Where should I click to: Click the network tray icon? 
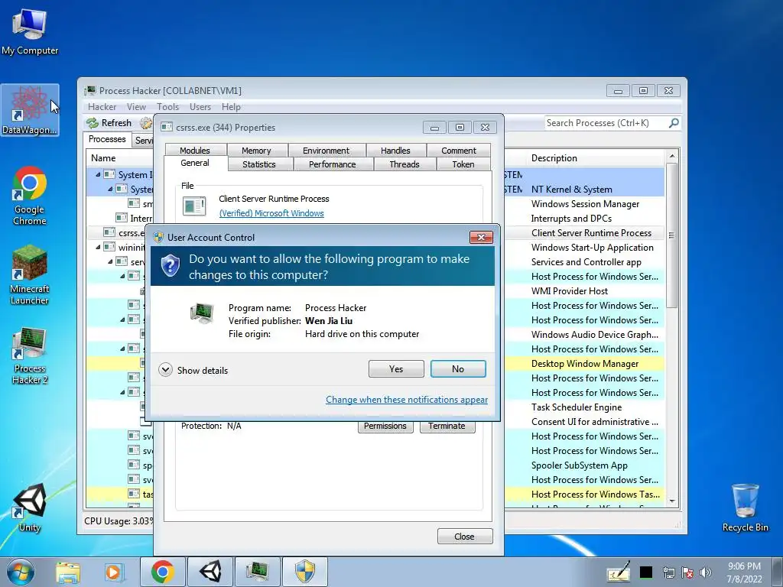[668, 572]
